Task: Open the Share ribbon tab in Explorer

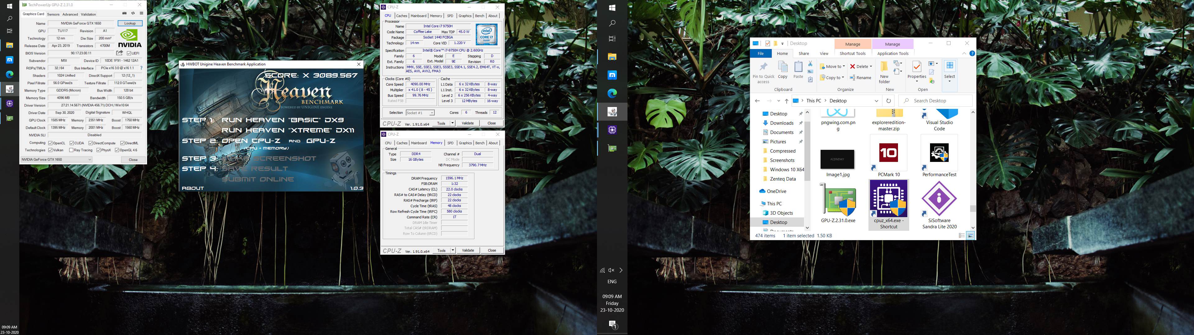Action: pos(804,54)
